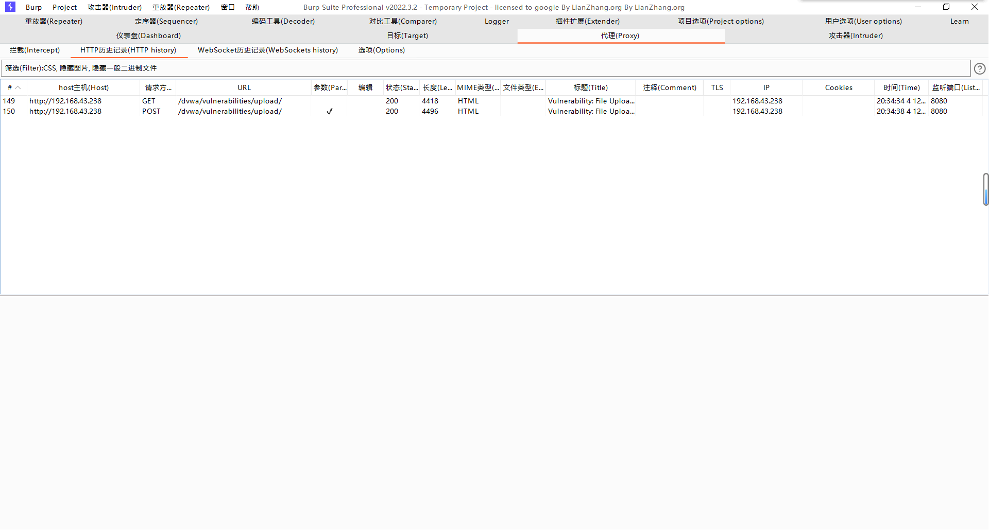Open the 帮助 menu
Screen dimensions: 989x530
point(252,7)
